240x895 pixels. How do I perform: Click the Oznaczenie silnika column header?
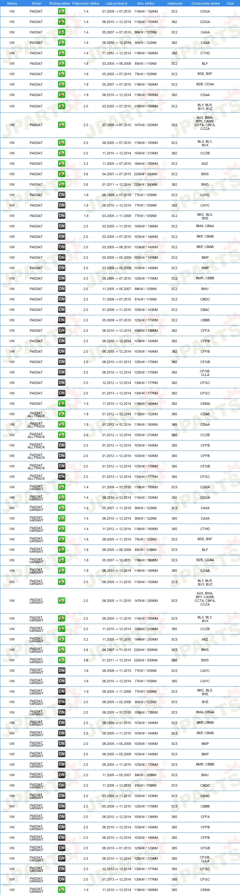click(x=205, y=3)
